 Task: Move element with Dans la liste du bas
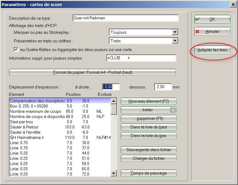tap(149, 136)
